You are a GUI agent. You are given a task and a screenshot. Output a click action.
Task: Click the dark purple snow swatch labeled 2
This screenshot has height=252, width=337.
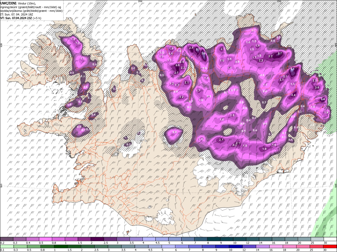pos(97,239)
